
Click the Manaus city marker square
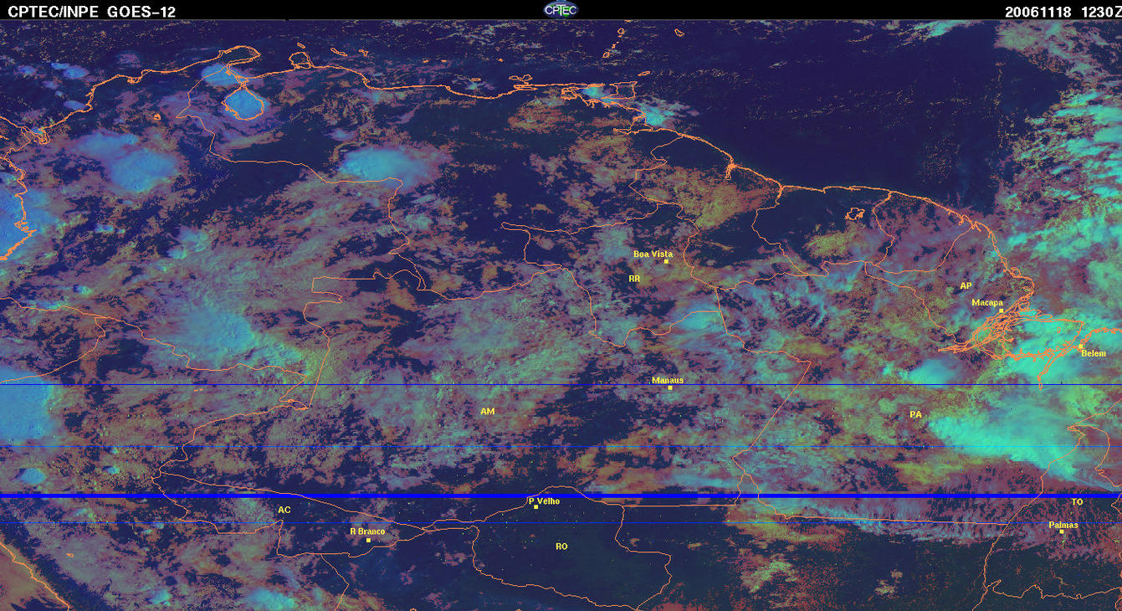(670, 388)
